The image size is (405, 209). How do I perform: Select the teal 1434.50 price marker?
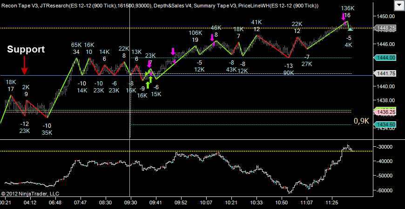(x=386, y=125)
